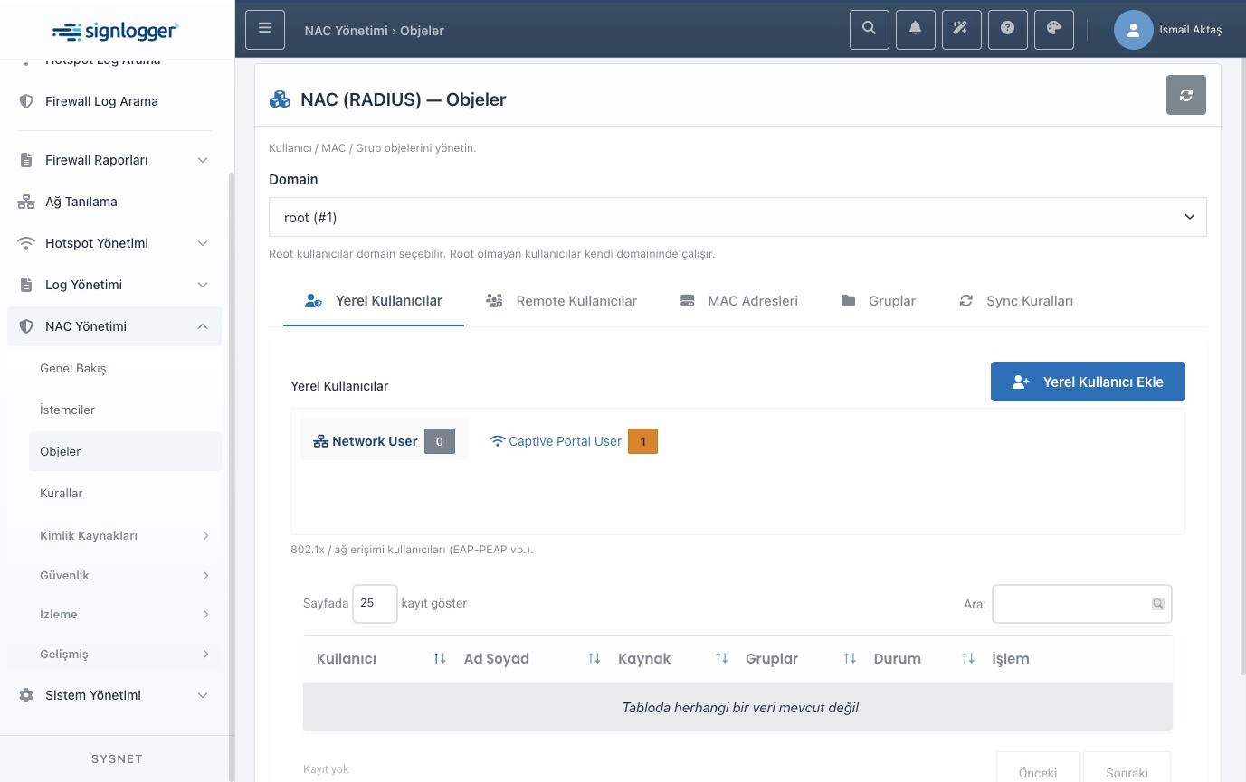Screen dimensions: 1246x782
Task: Sort by Gruplar column arrows
Action: click(850, 658)
